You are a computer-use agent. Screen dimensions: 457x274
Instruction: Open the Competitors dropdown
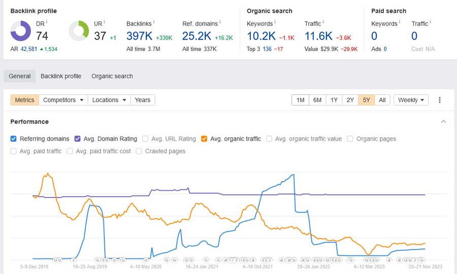[x=63, y=100]
